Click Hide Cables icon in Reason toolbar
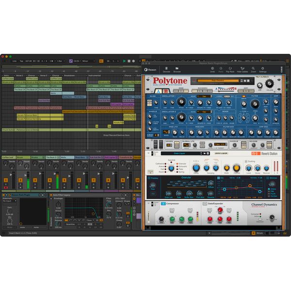Image resolution: width=291 pixels, height=291 pixels. [242, 68]
